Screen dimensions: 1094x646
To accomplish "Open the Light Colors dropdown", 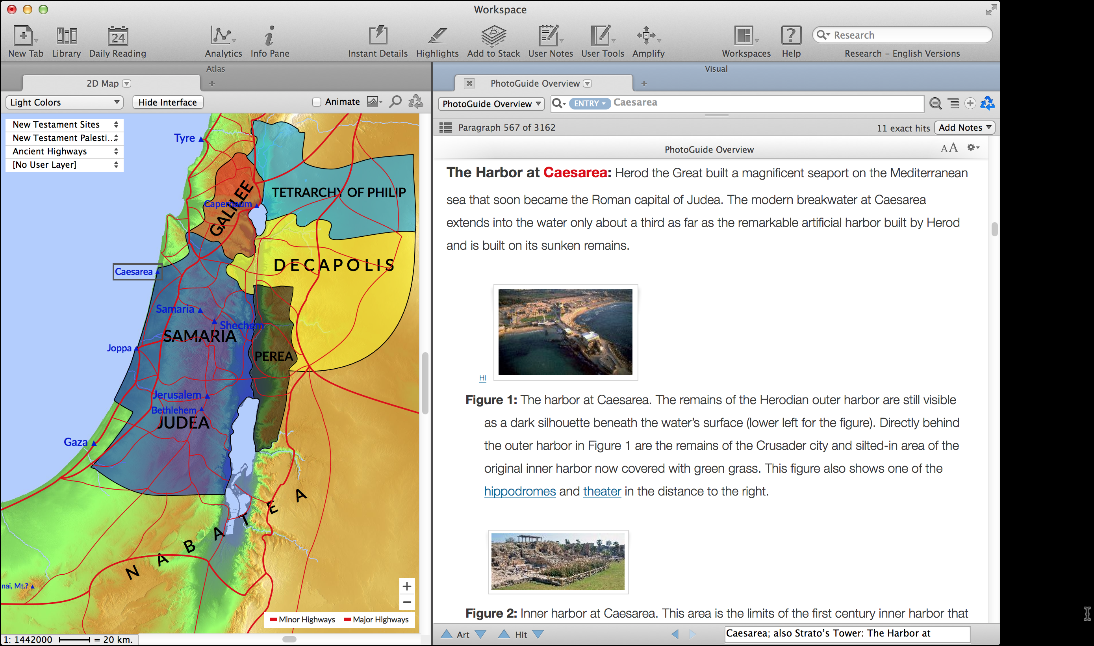I will coord(65,102).
